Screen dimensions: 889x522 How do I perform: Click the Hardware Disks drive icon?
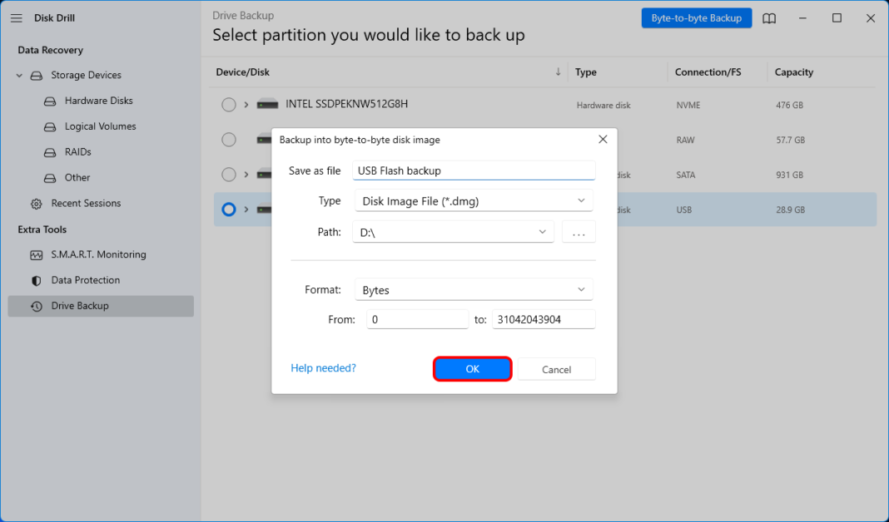(50, 101)
